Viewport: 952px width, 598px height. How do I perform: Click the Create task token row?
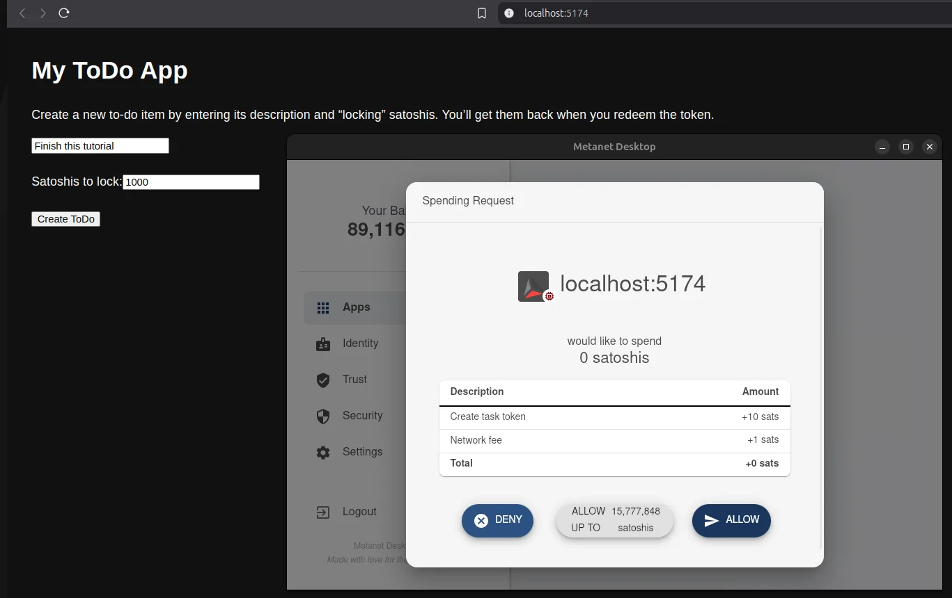pos(615,417)
